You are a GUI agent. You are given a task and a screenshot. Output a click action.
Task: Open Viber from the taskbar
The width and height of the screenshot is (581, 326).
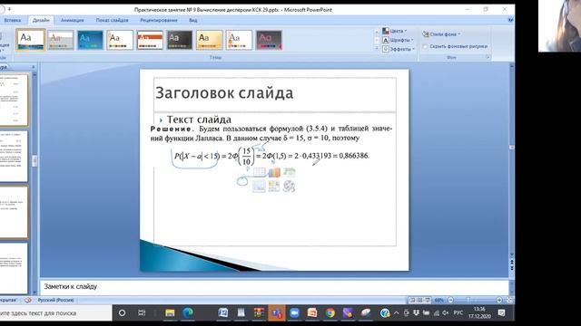pos(348,313)
